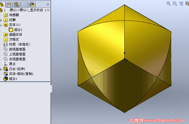Click the 凸台-拉伸1 extrude feature icon

click(6, 69)
